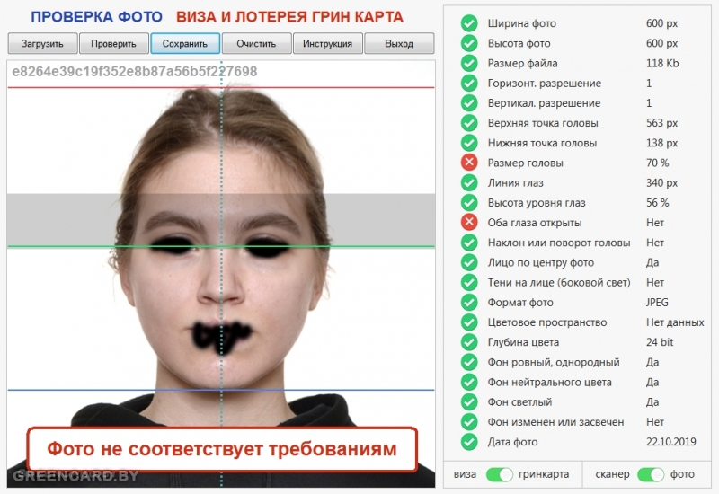The image size is (719, 494).
Task: Click check icon beside Глубина цвета
Action: pyautogui.click(x=469, y=342)
